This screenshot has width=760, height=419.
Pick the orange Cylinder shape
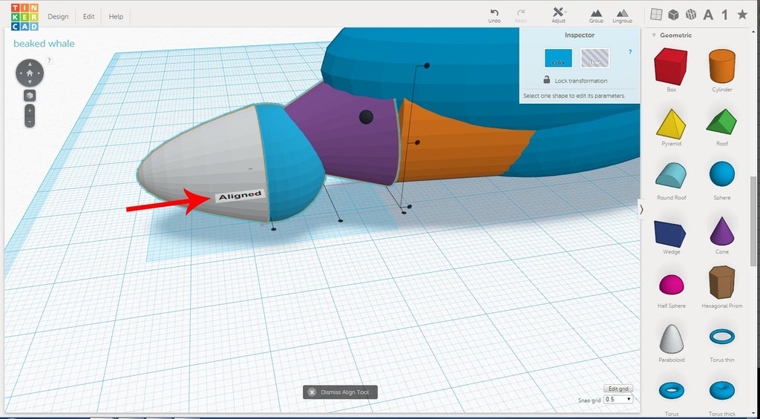721,66
